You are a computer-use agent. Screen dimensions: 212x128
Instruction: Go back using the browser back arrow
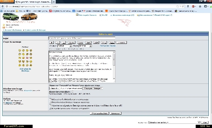coord(3,6)
